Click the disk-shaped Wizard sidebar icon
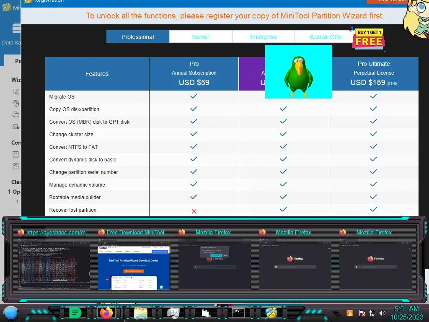Screen dimensions: 429x322 pyautogui.click(x=16, y=127)
